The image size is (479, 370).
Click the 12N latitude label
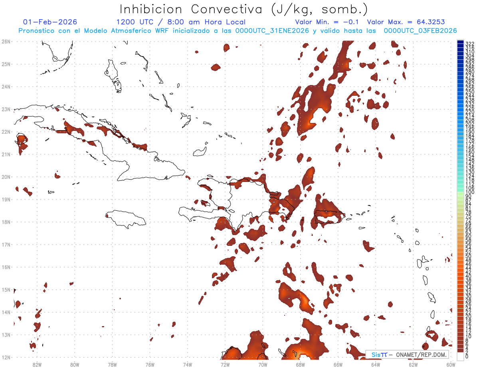pyautogui.click(x=6, y=357)
